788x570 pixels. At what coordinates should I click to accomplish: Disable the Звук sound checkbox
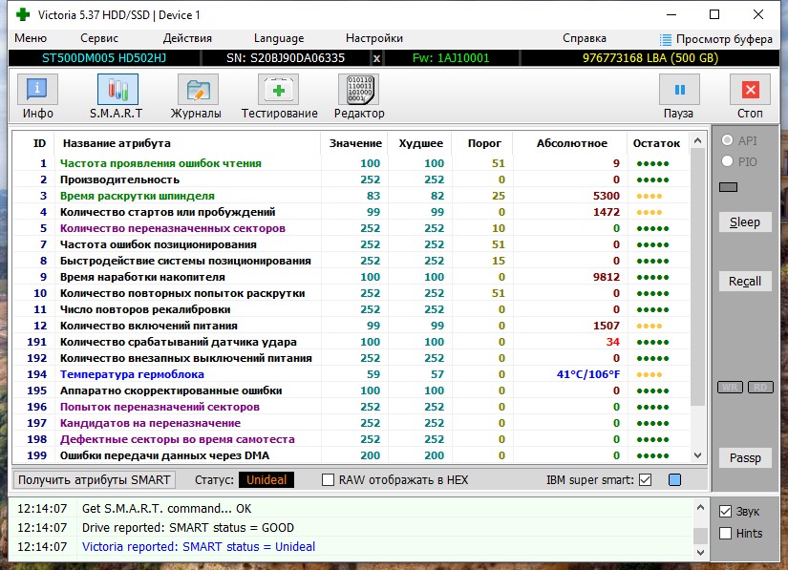click(x=725, y=511)
